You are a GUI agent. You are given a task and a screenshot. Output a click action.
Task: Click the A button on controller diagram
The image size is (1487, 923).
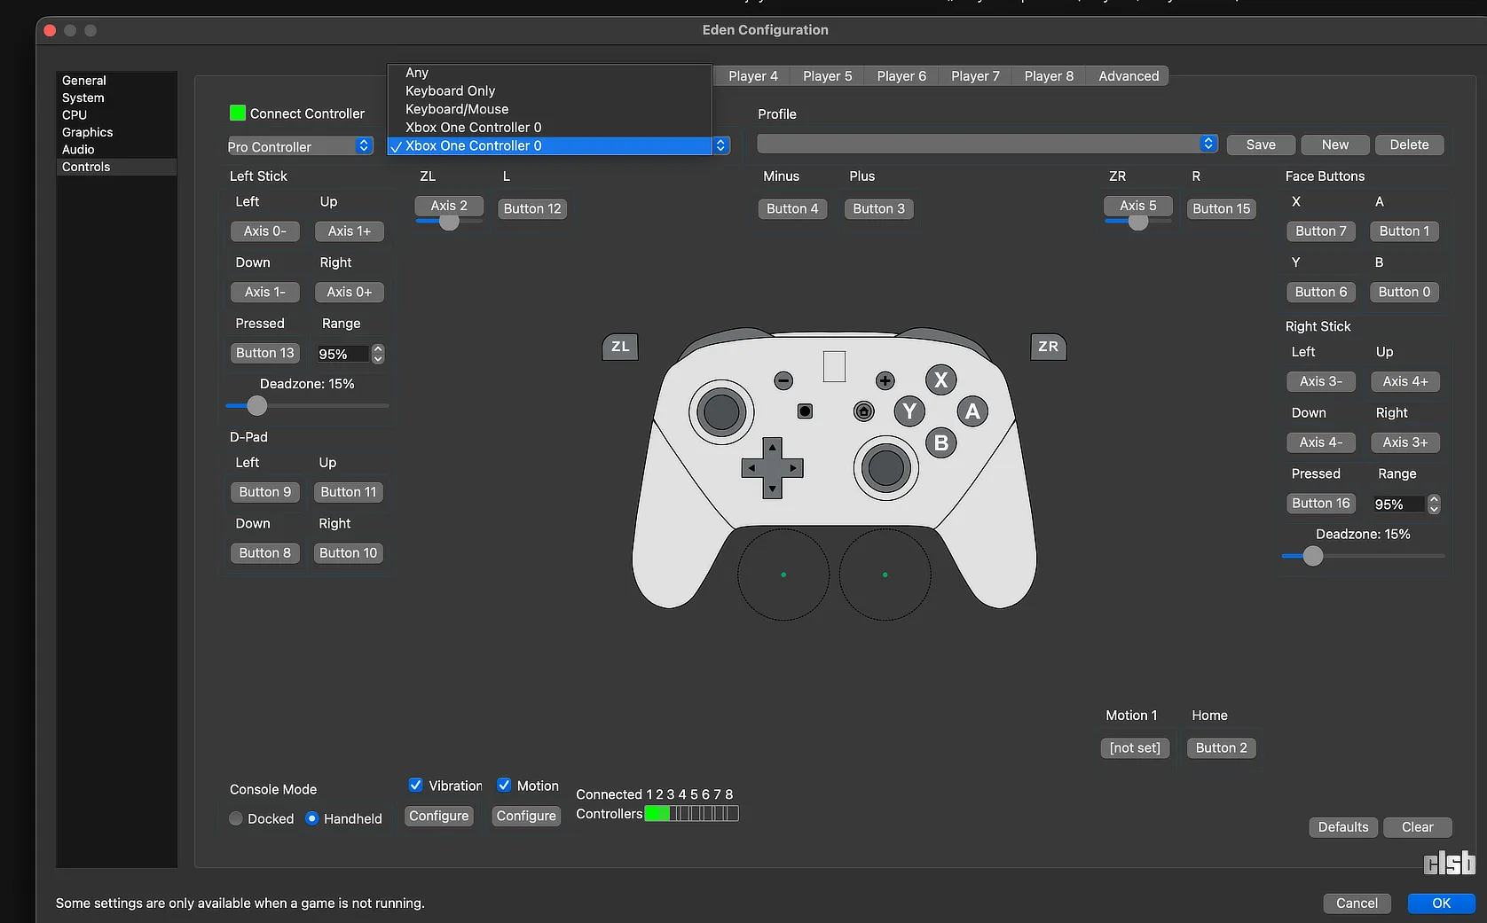(972, 411)
